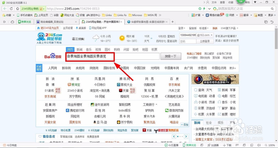Expand the 翻译 dropdown arrow
Screen dimensions: 278x148
click(251, 15)
